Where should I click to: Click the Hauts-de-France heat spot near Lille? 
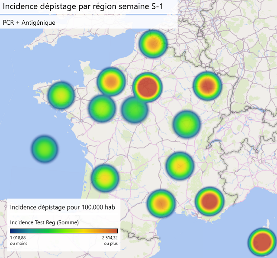point(153,44)
